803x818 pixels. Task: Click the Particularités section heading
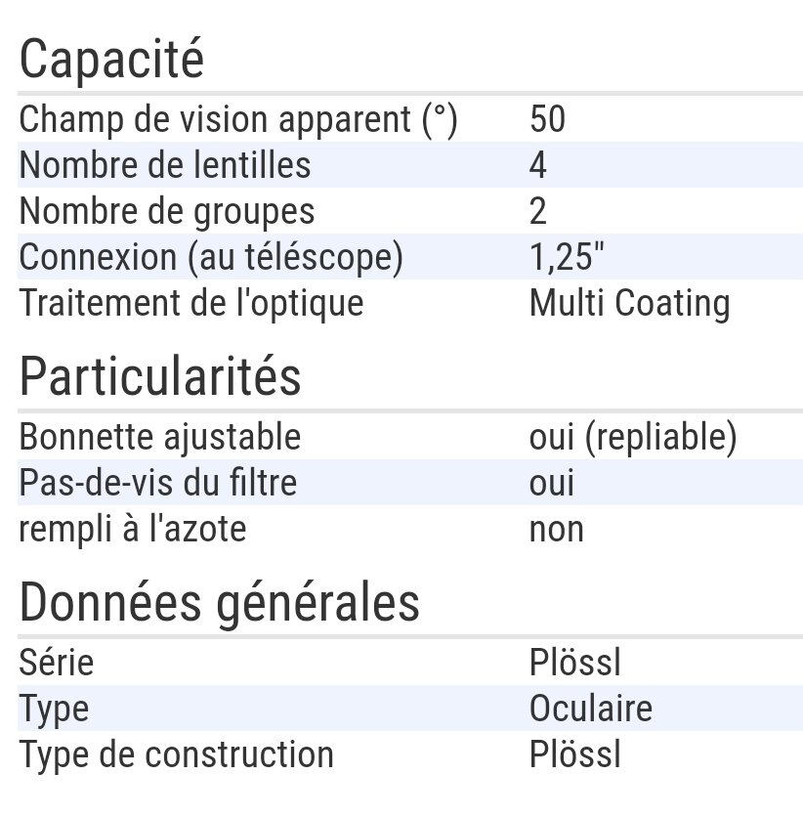click(160, 376)
